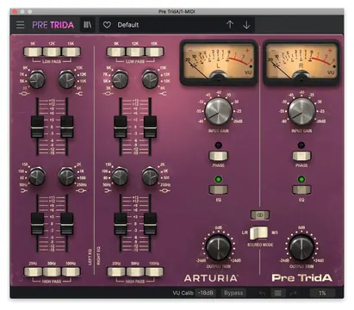Toggle Left EQ 12K low pass button
The width and height of the screenshot is (354, 310).
click(x=52, y=52)
